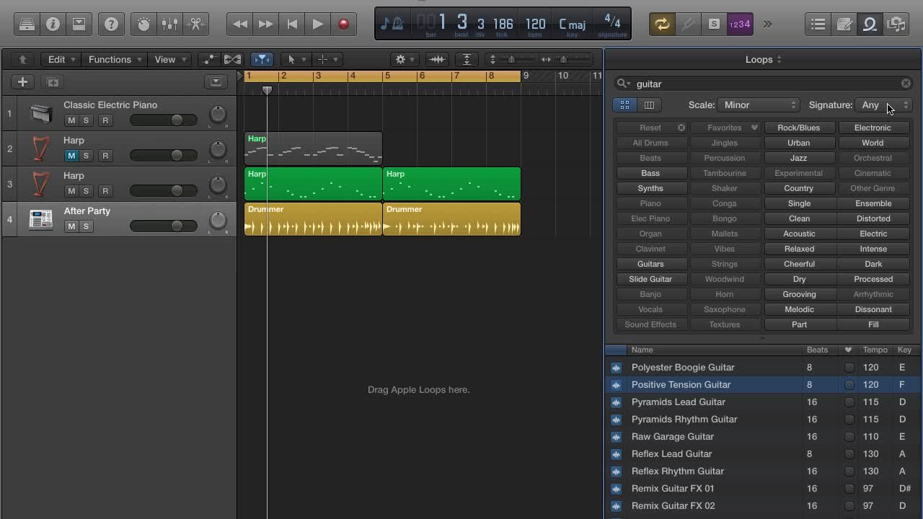This screenshot has width=923, height=519.
Task: Open the Apple Loops browser icon
Action: coord(870,24)
